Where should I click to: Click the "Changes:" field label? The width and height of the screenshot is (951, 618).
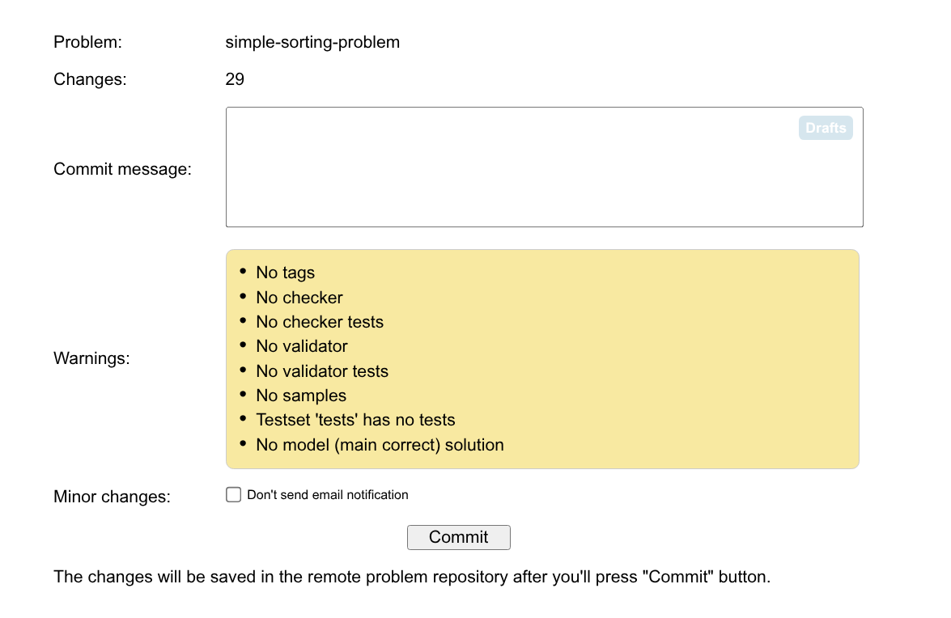[x=90, y=79]
